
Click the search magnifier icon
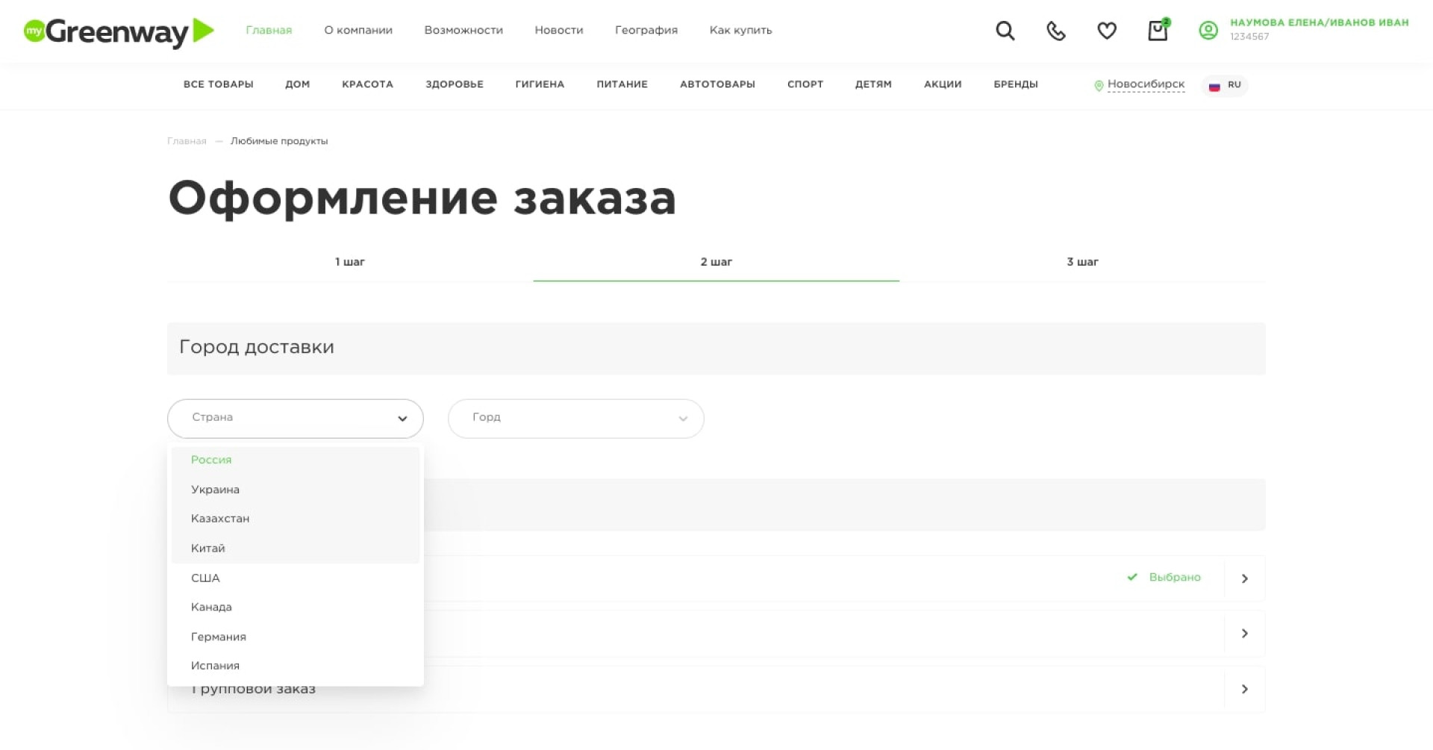pos(1005,31)
